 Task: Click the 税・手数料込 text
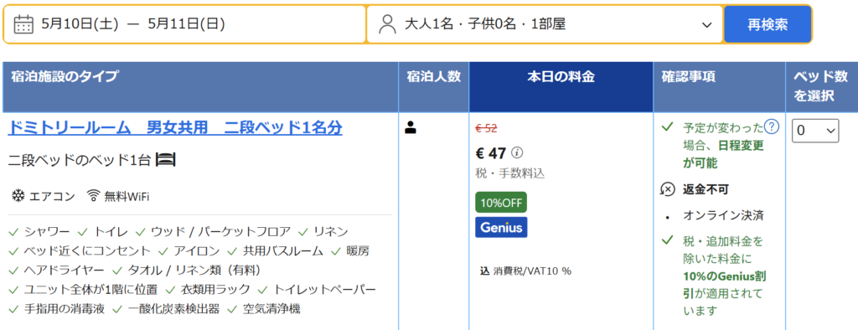(510, 173)
